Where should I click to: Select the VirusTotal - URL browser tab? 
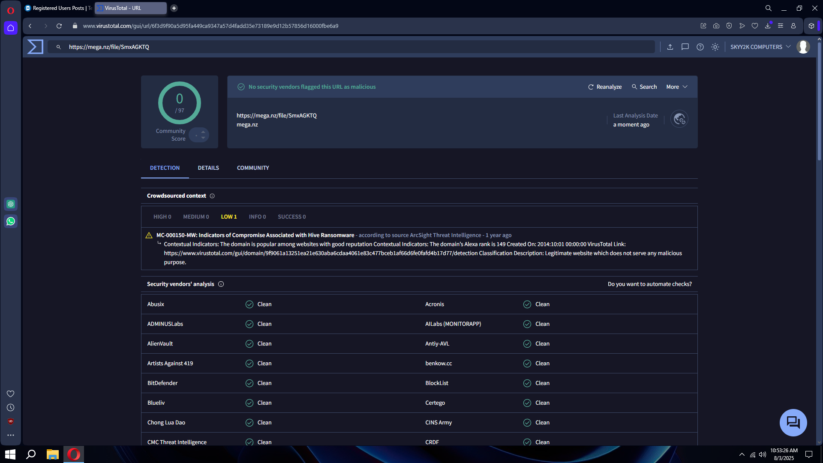tap(130, 8)
